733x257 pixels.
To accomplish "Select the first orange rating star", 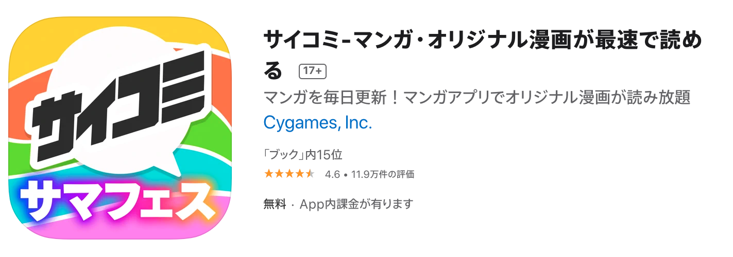I will tap(268, 174).
